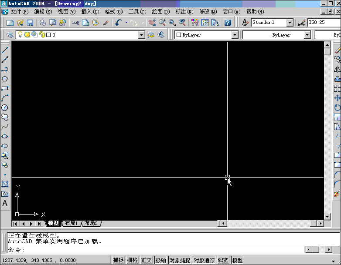Select the Rectangle tool

5,88
